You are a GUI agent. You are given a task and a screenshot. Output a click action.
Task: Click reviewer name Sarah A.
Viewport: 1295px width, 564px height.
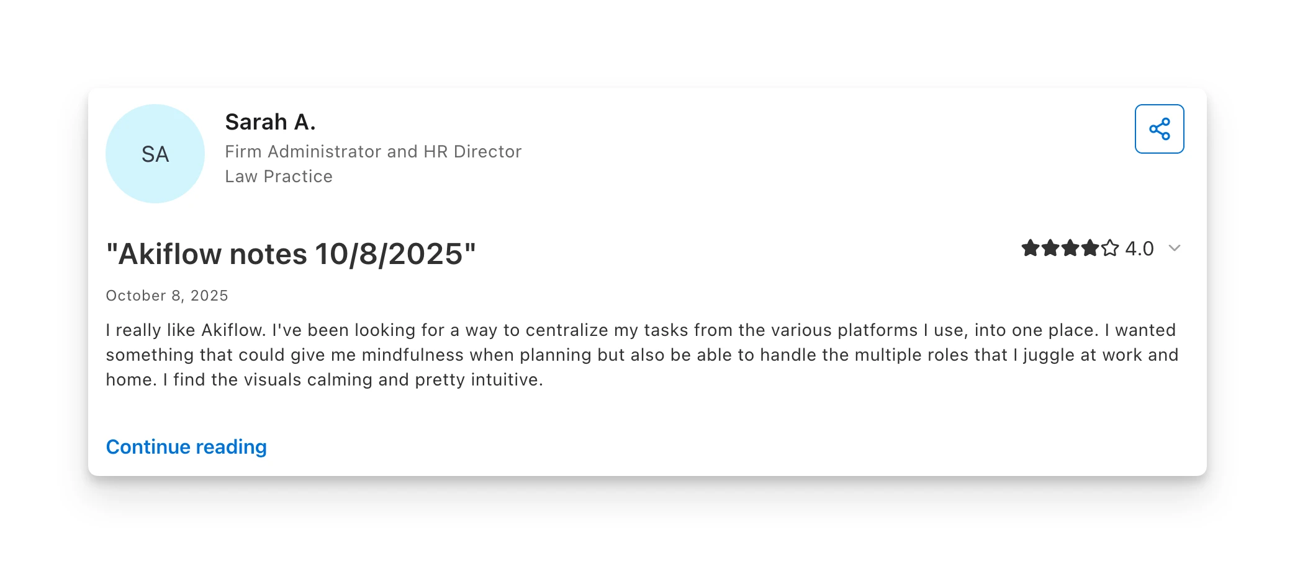pos(270,122)
